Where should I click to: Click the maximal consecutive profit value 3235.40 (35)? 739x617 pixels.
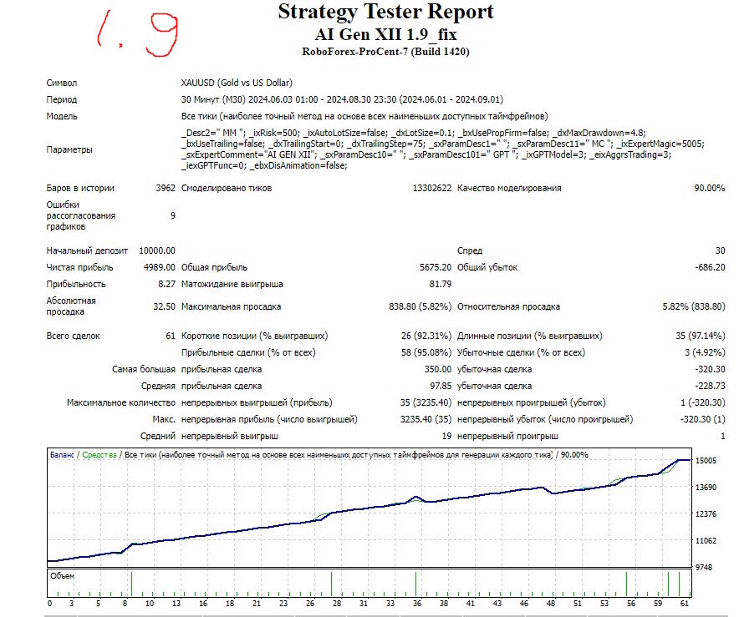point(426,419)
